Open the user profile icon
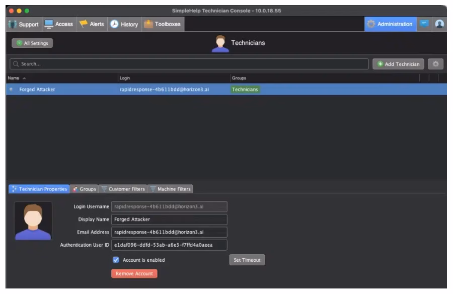This screenshot has width=453, height=294. [439, 24]
